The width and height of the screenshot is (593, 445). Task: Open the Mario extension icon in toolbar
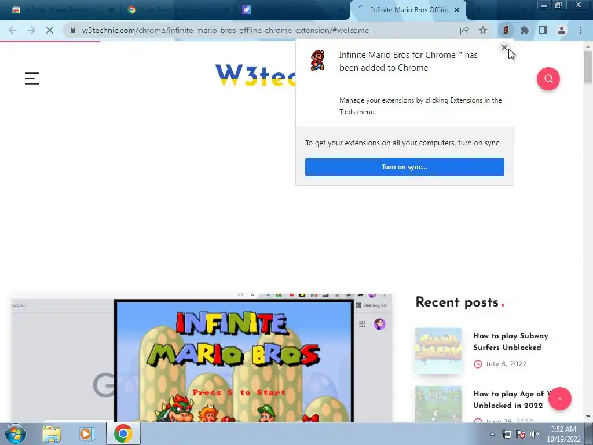pos(506,30)
